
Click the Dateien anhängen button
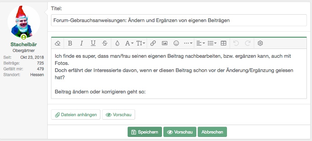coord(76,115)
